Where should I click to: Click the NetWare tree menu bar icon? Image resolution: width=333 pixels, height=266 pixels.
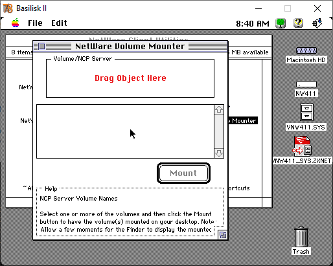point(281,23)
